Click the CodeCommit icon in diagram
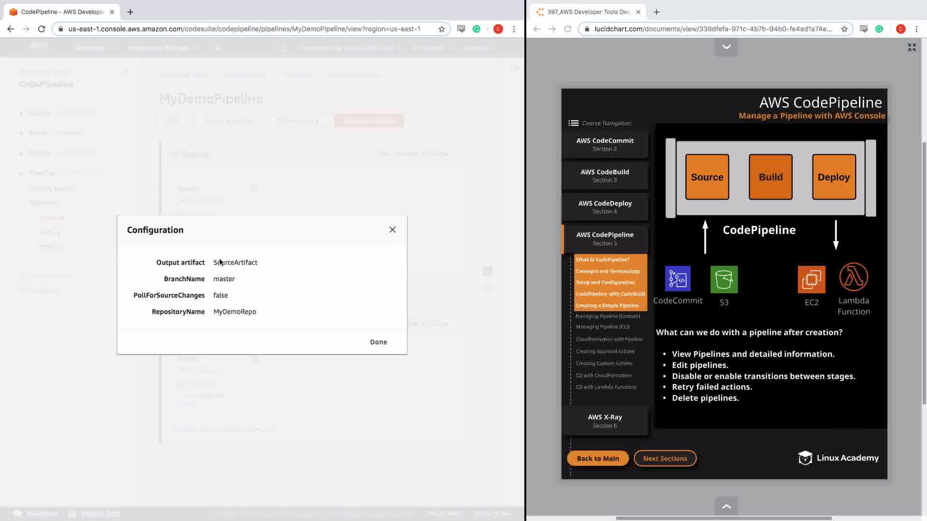 coord(677,279)
